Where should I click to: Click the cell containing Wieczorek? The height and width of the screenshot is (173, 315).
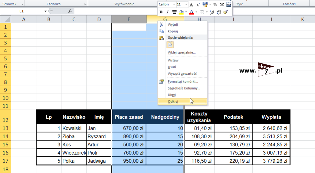(x=74, y=153)
